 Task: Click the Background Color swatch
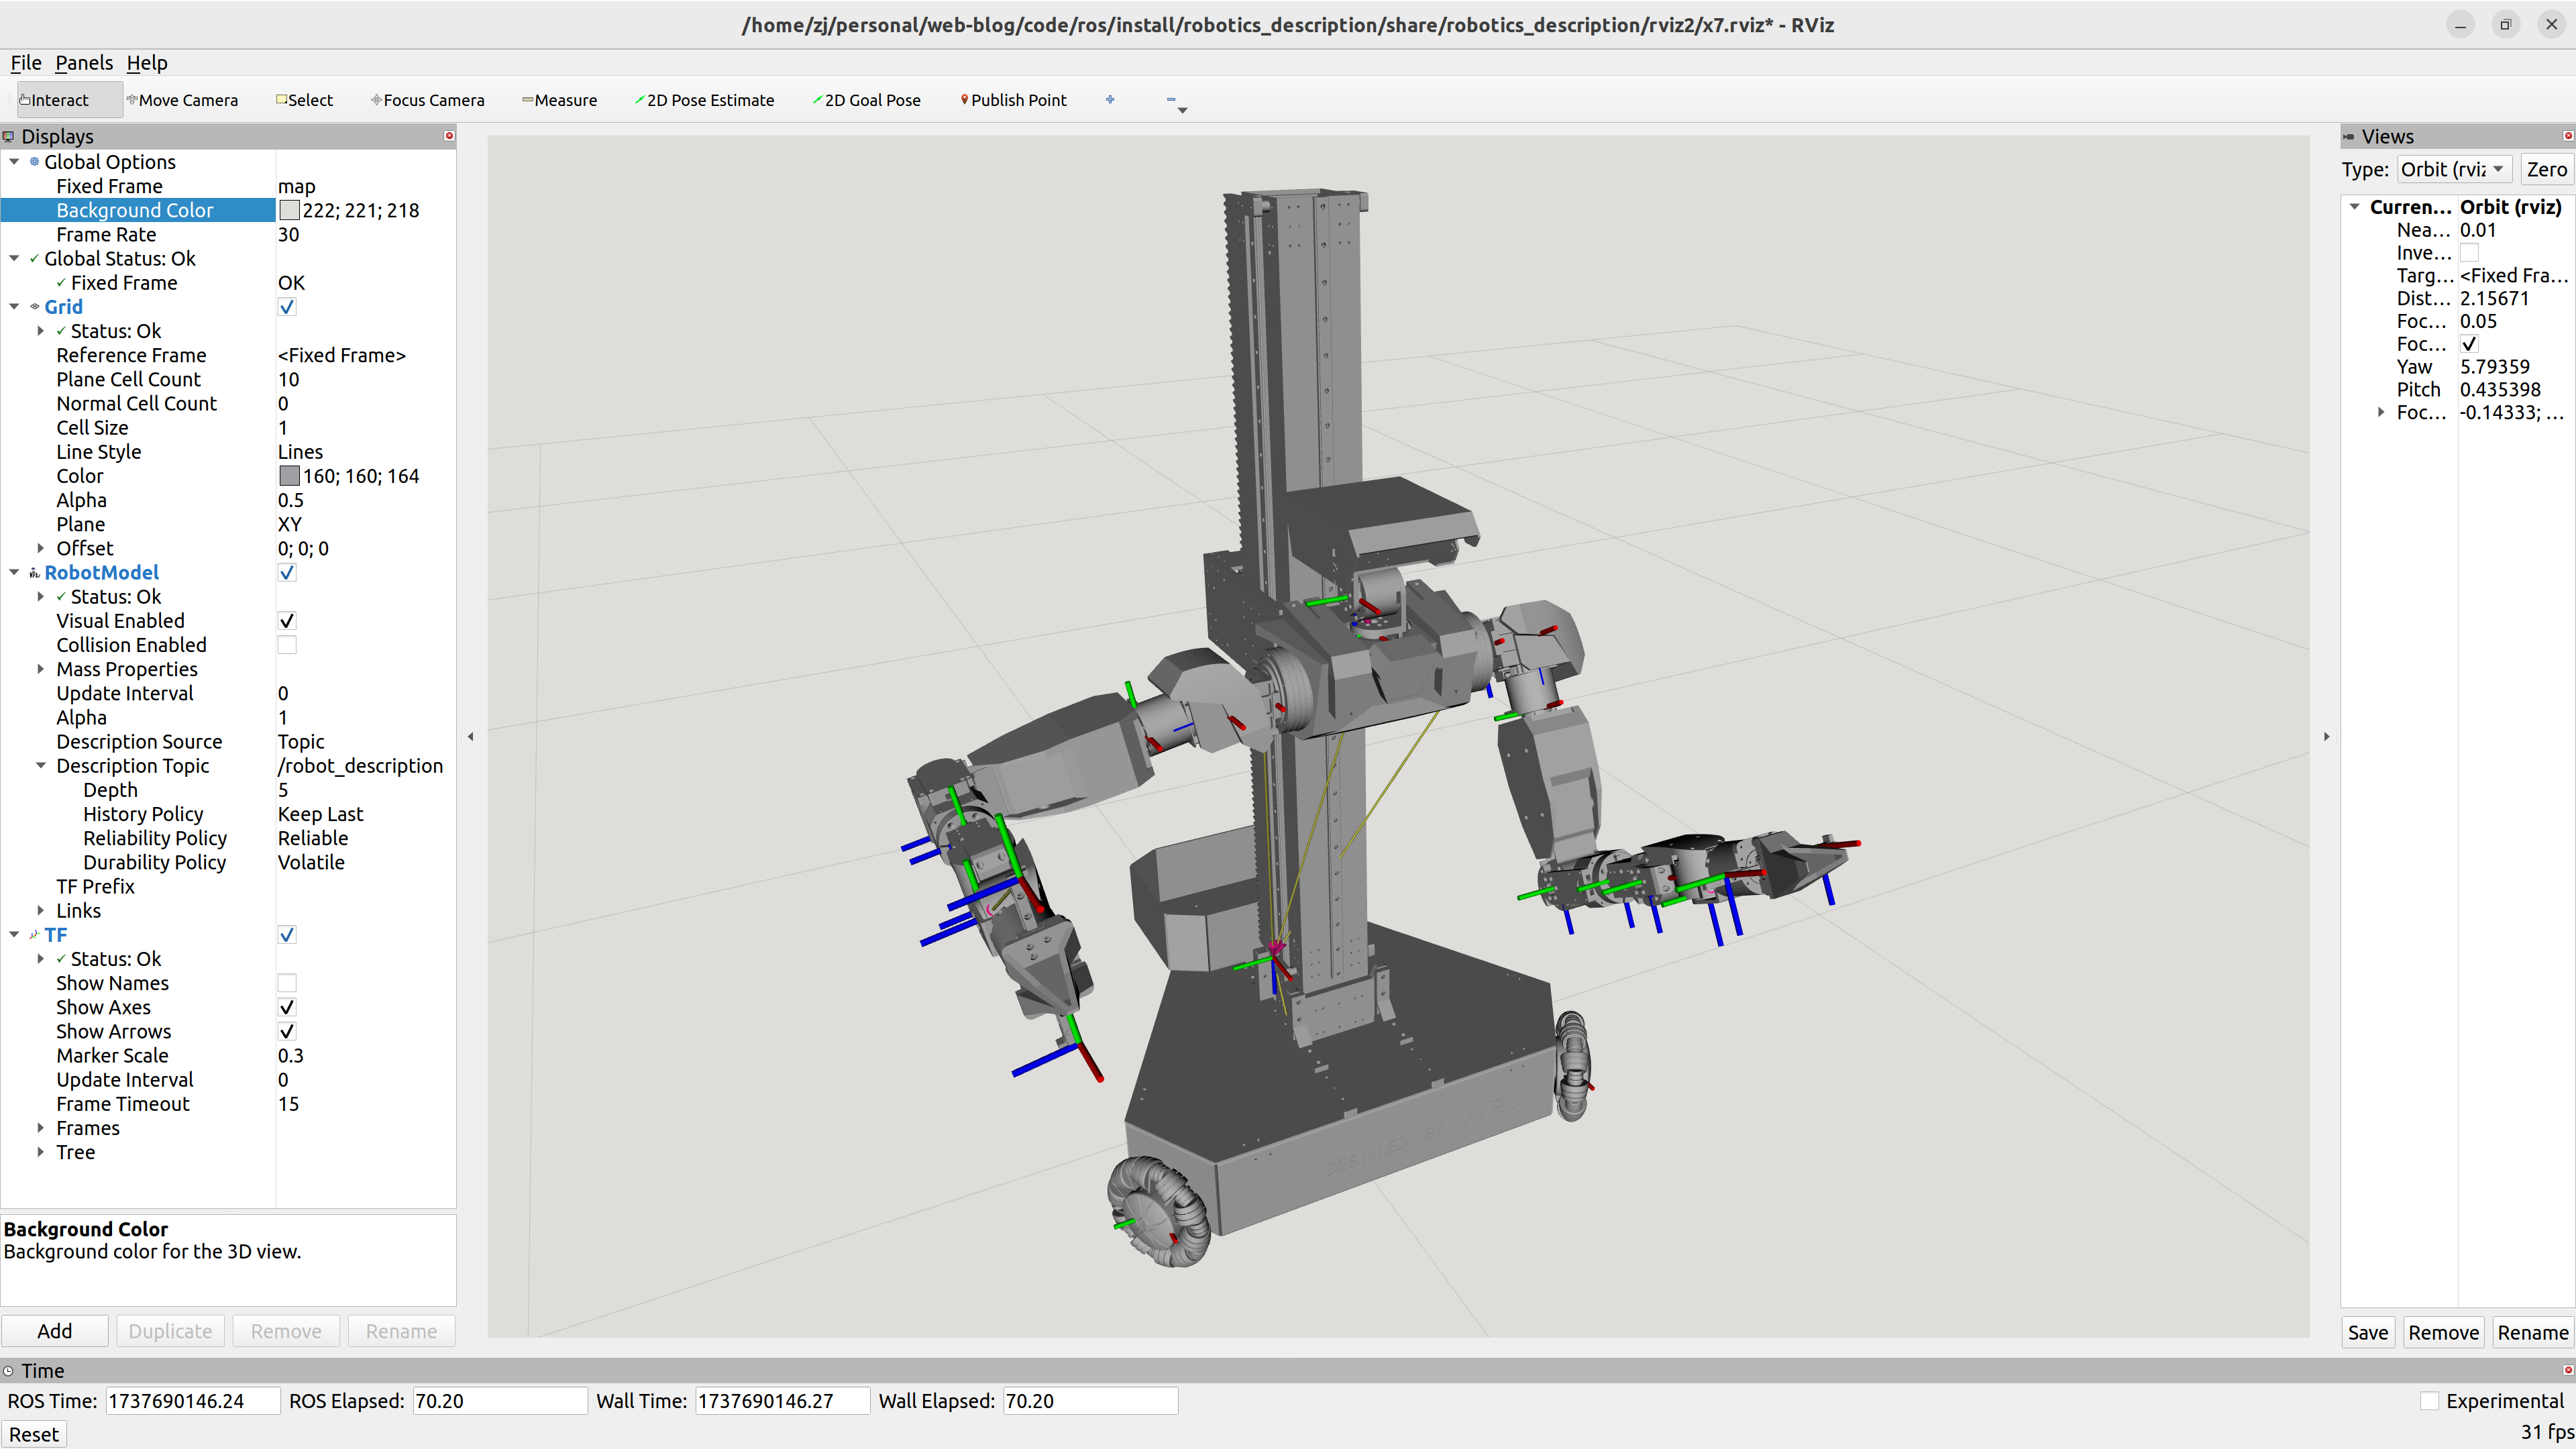(289, 211)
